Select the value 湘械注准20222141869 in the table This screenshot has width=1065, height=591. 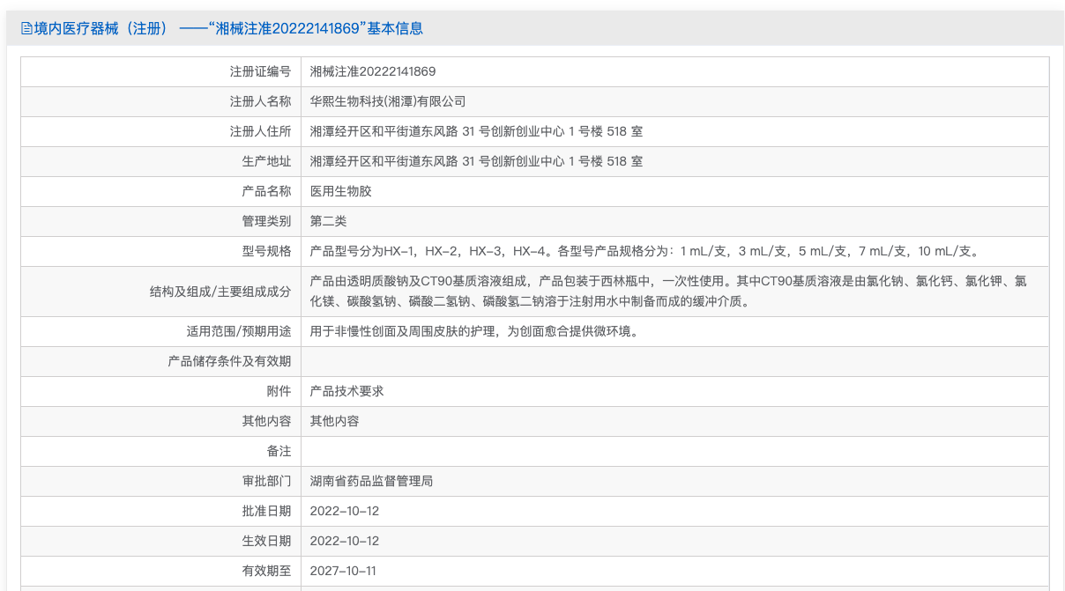coord(373,71)
